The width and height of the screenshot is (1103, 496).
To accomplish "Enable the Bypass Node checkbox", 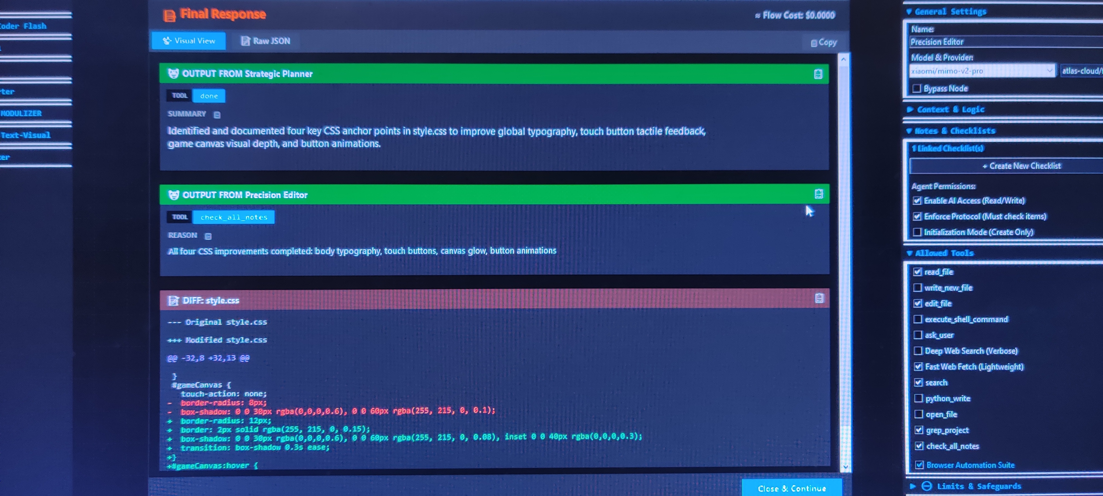I will point(917,88).
